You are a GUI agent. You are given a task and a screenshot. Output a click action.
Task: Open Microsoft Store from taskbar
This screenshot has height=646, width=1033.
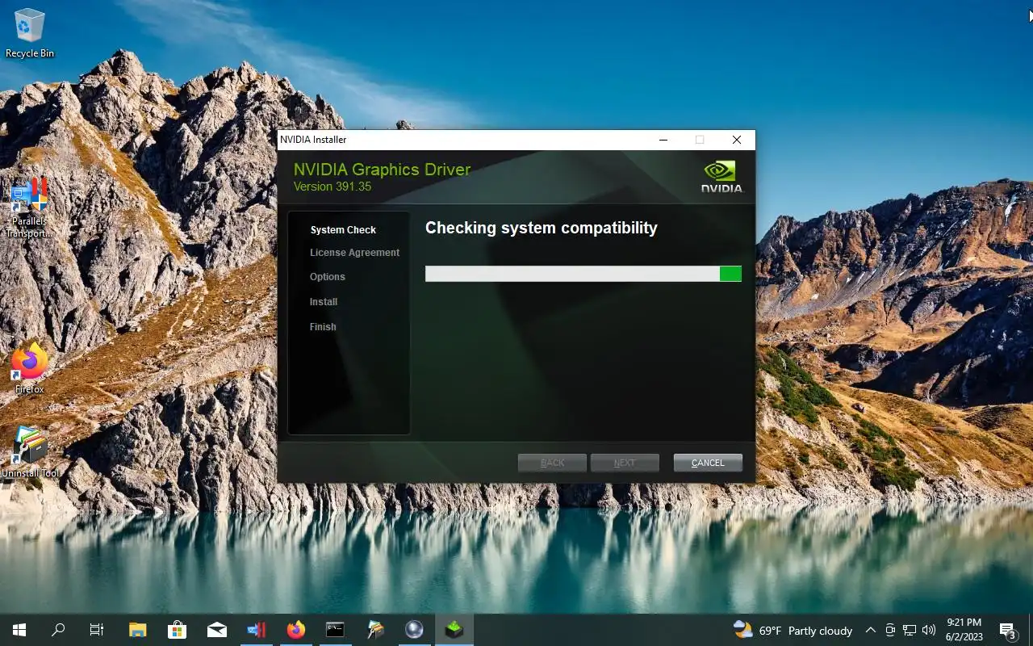click(177, 630)
